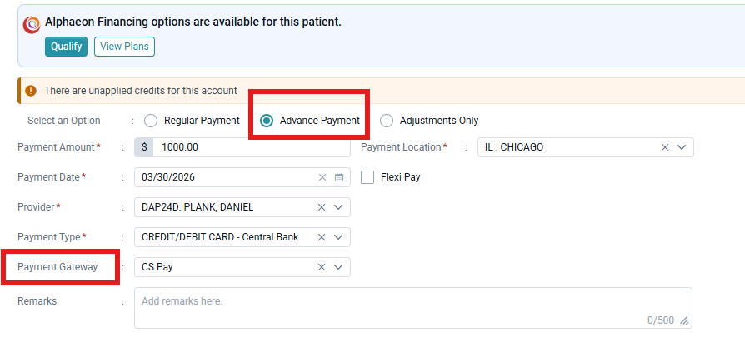Clear the CS Pay gateway selection
Viewport: 745px width, 357px height.
click(322, 267)
